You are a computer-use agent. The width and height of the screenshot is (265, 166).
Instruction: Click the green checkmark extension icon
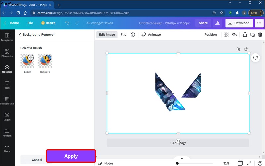[x=230, y=13]
